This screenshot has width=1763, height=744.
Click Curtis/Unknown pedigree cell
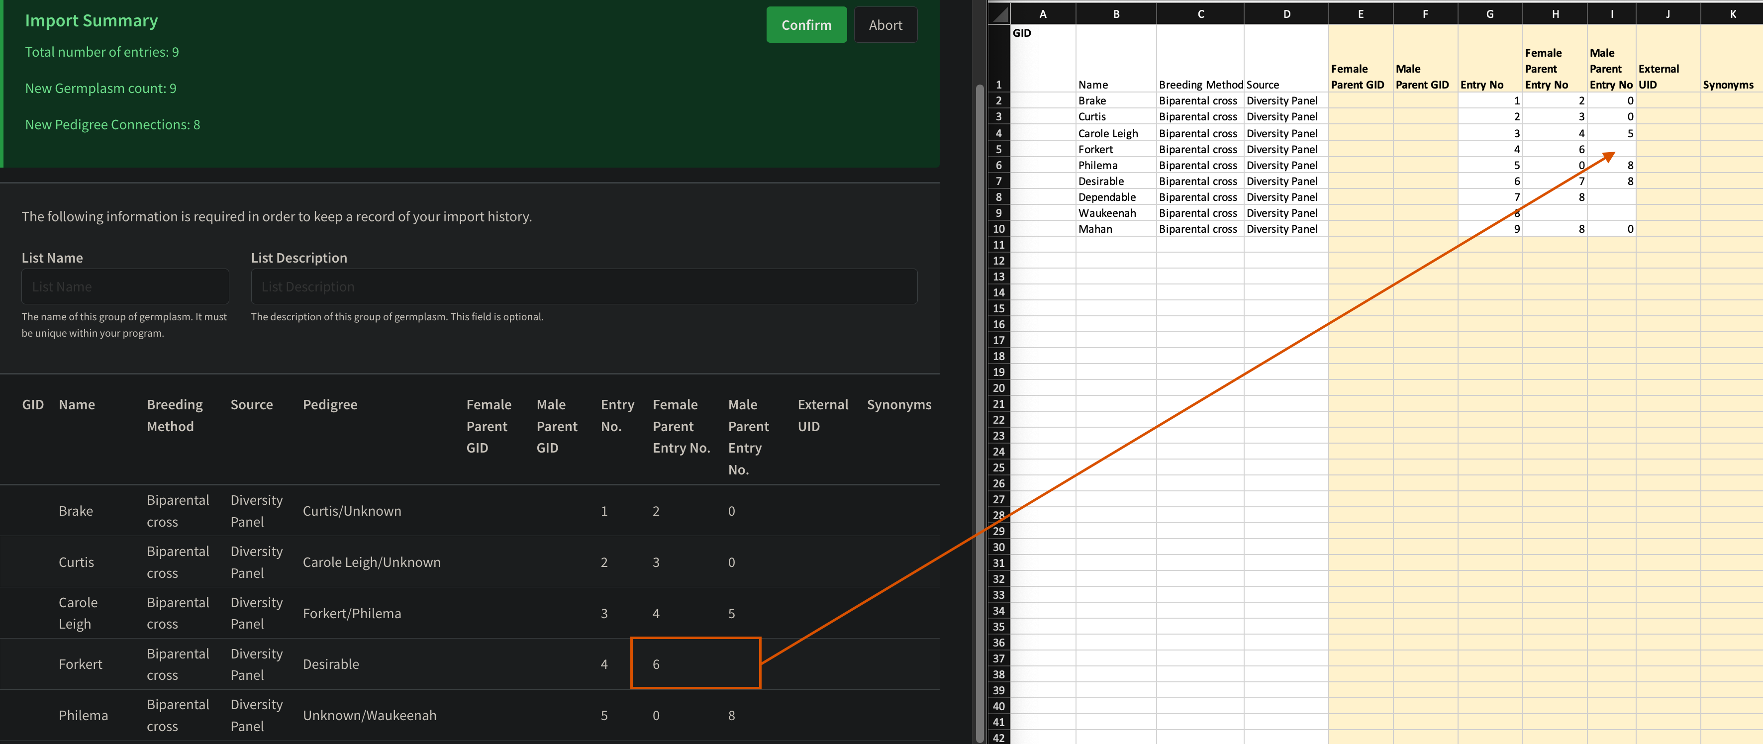[352, 511]
